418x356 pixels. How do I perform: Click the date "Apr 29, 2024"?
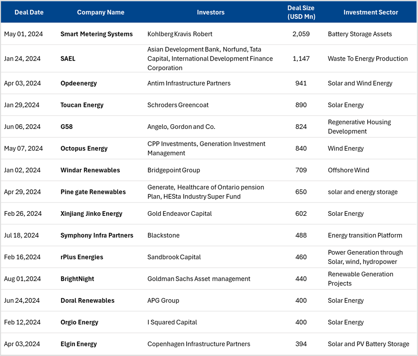pos(22,192)
